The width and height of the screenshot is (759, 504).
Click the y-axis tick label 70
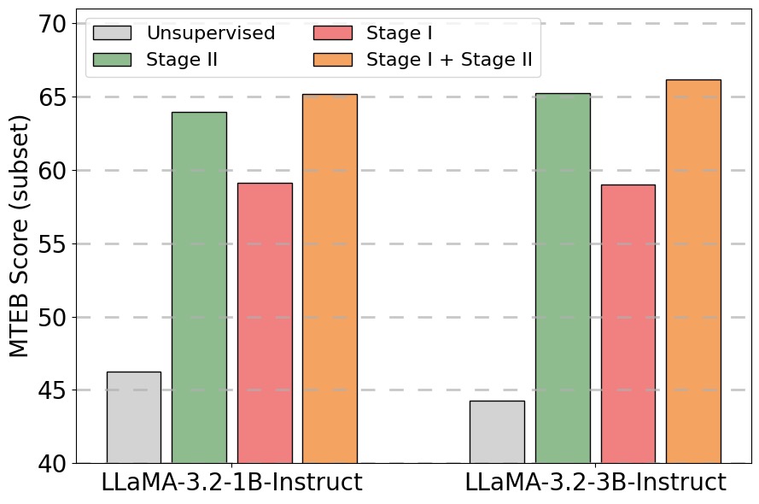coord(53,24)
